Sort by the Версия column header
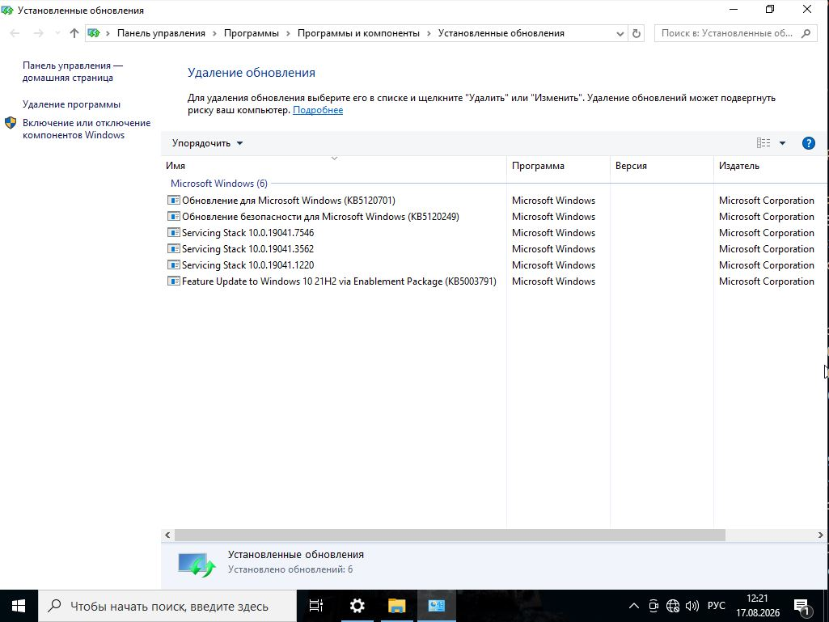The image size is (829, 622). [x=662, y=166]
